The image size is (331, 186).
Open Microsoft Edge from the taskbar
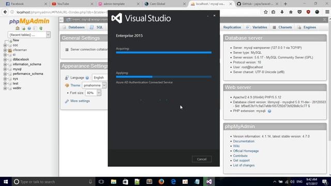coord(173,181)
